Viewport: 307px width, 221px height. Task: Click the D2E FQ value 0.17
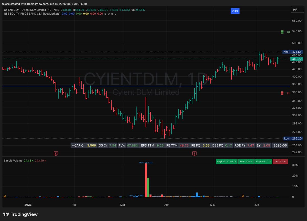pyautogui.click(x=229, y=145)
